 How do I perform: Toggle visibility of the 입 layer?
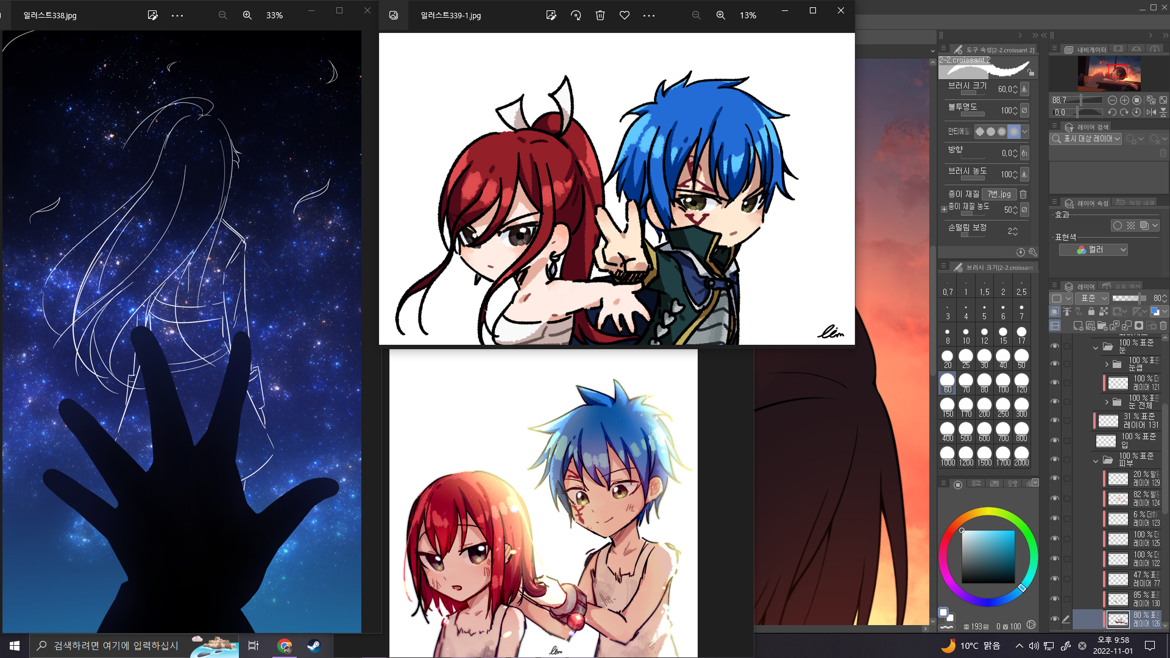pyautogui.click(x=1055, y=440)
